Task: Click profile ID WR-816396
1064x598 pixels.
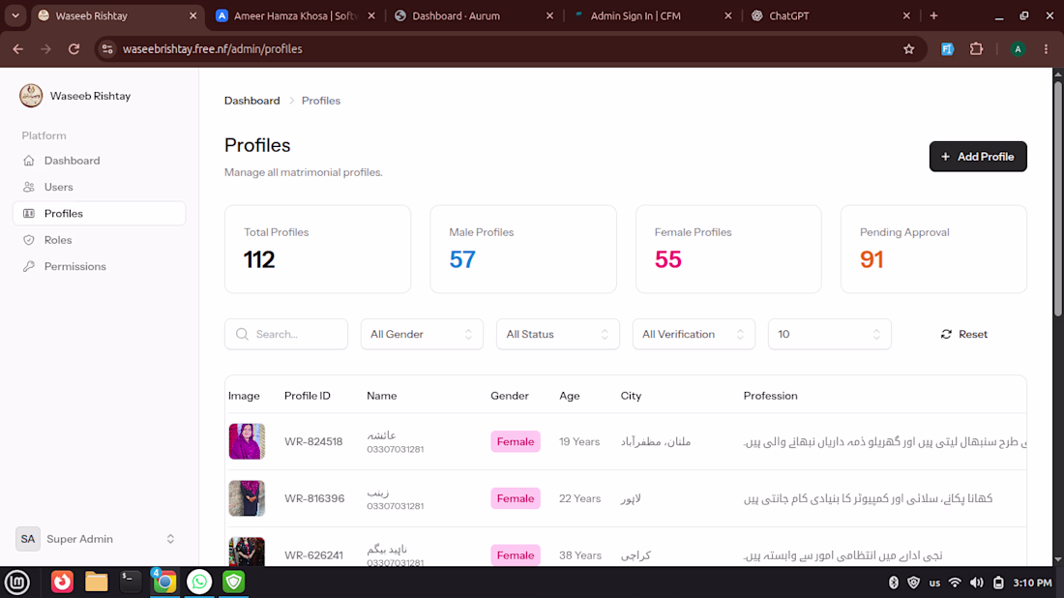Action: [314, 498]
